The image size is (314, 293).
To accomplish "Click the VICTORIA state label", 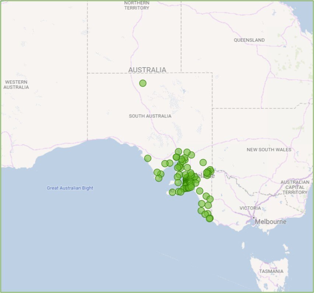I will (x=250, y=208).
